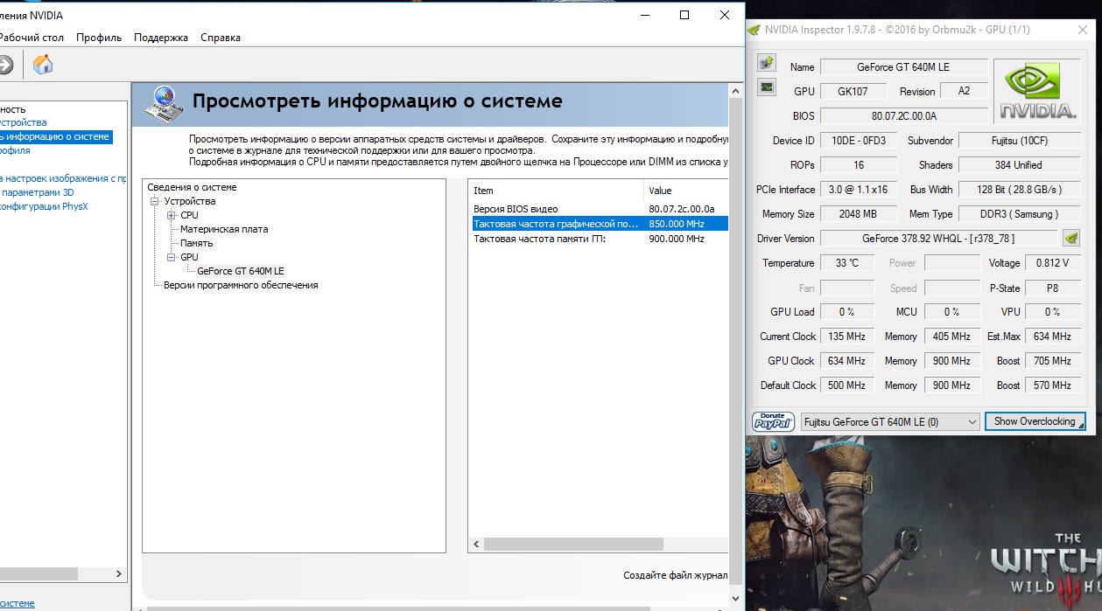Select GeForce GT 640M LE tree item

click(241, 271)
